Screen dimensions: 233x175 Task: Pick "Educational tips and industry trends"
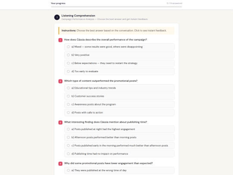(x=120, y=88)
